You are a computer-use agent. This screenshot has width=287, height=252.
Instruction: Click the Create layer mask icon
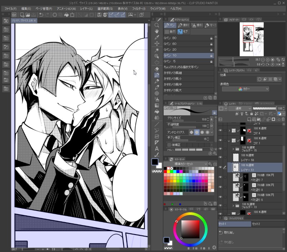[273, 120]
